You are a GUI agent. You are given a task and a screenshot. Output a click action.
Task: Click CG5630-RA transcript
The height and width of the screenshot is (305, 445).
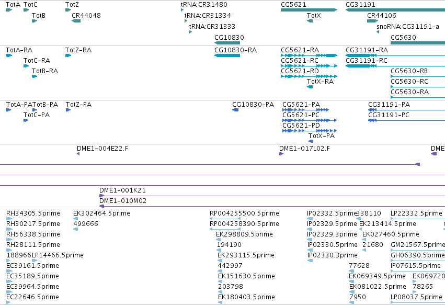click(x=418, y=97)
